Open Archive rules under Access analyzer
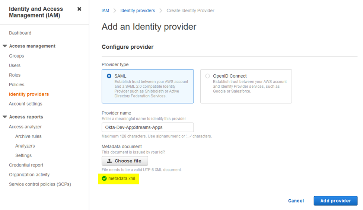Image resolution: width=363 pixels, height=210 pixels. pos(28,136)
